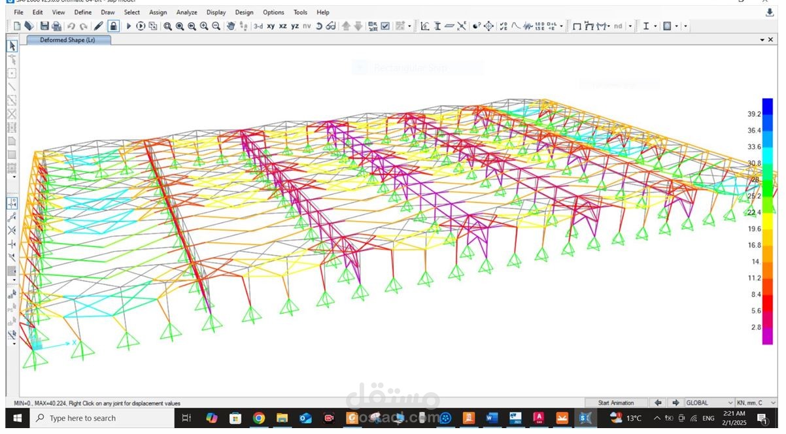Open the KN, mm, C units dropdown

756,403
